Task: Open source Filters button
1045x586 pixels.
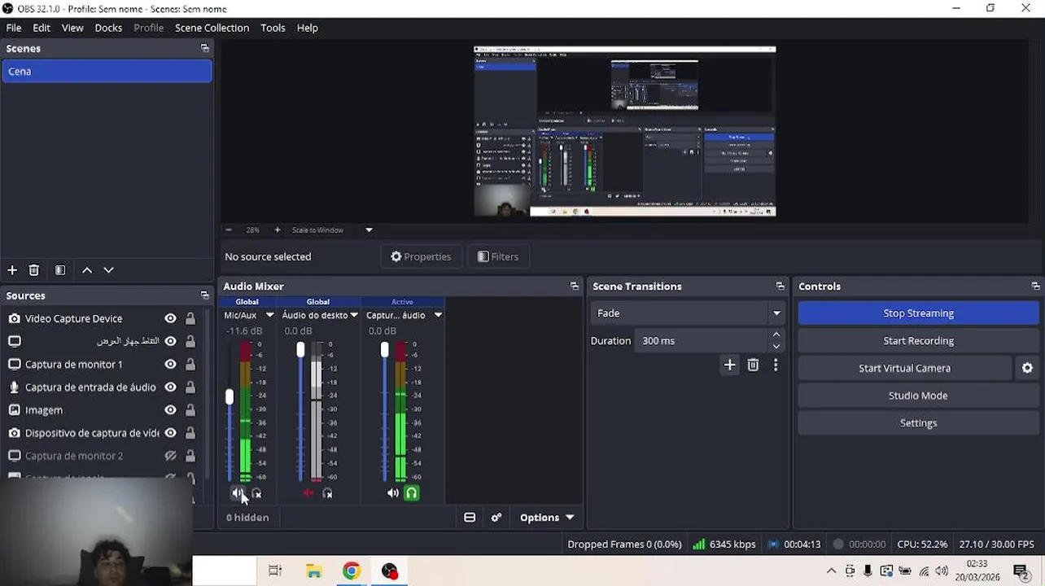Action: point(497,256)
